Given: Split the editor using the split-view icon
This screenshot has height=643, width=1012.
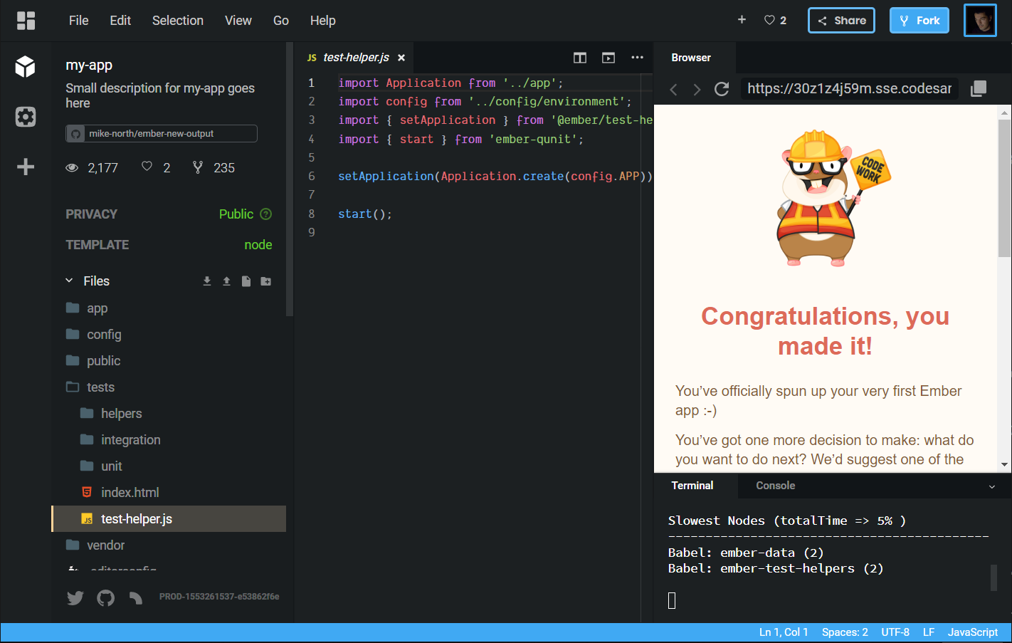Looking at the screenshot, I should tap(579, 57).
